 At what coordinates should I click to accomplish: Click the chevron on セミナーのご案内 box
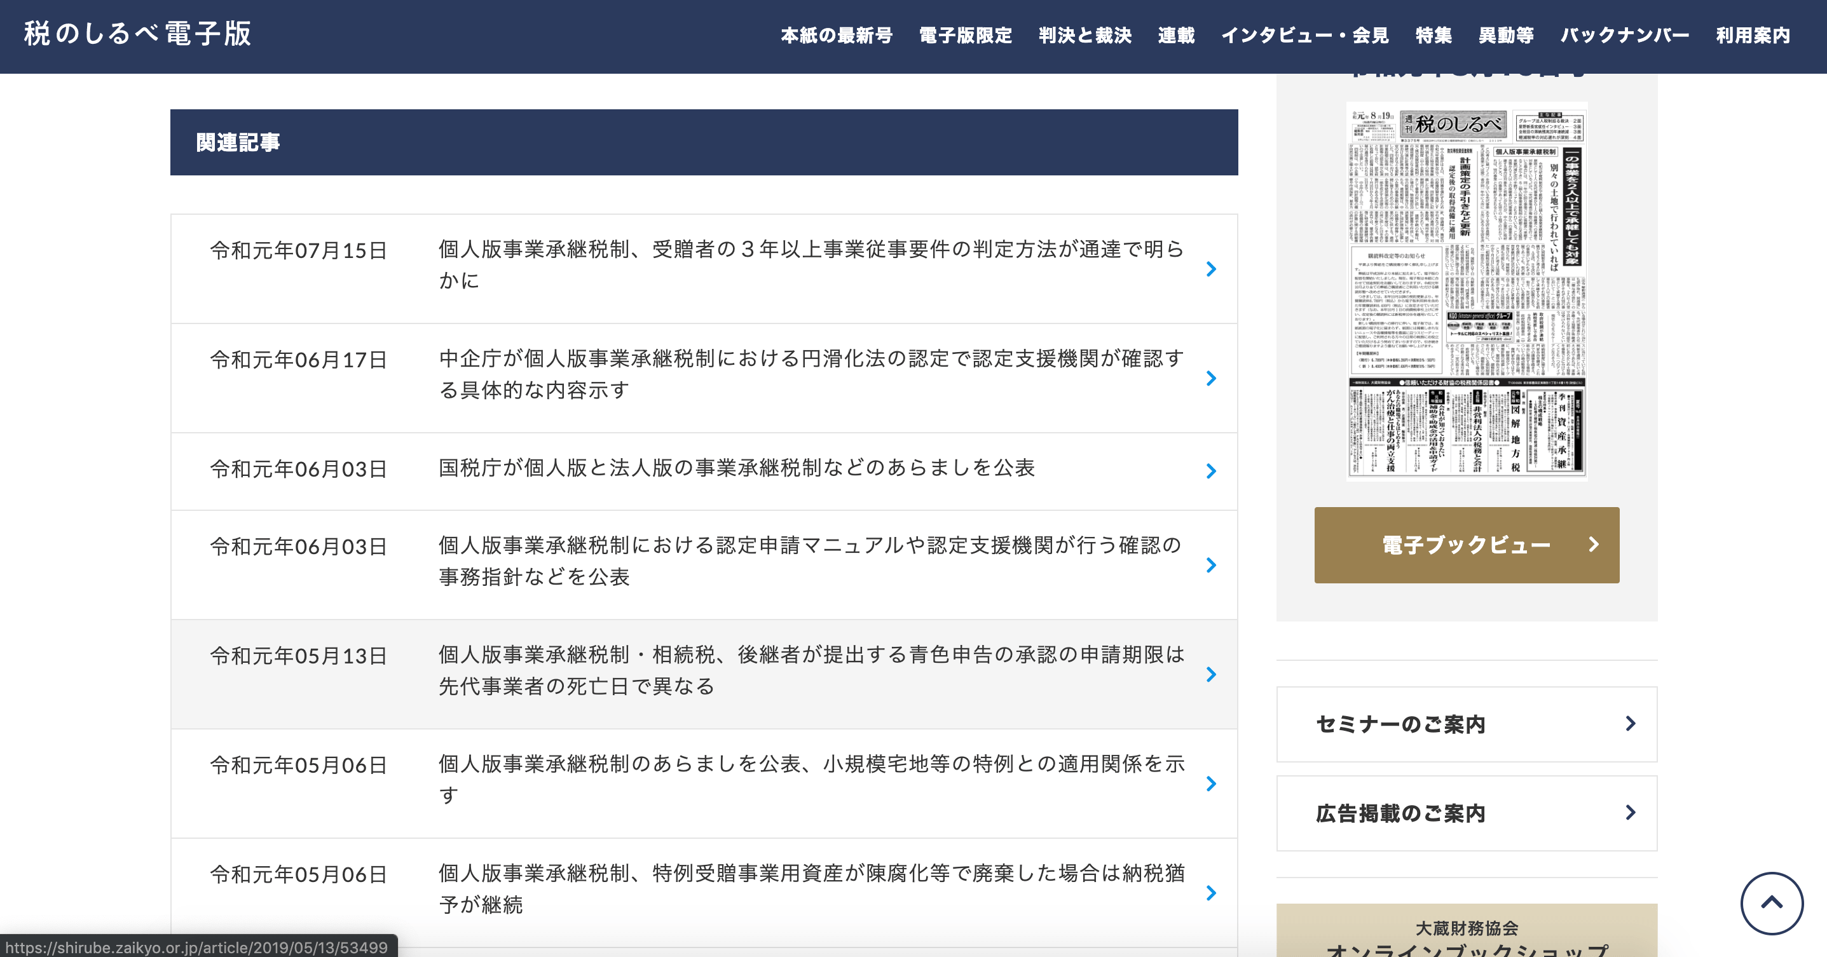point(1630,724)
